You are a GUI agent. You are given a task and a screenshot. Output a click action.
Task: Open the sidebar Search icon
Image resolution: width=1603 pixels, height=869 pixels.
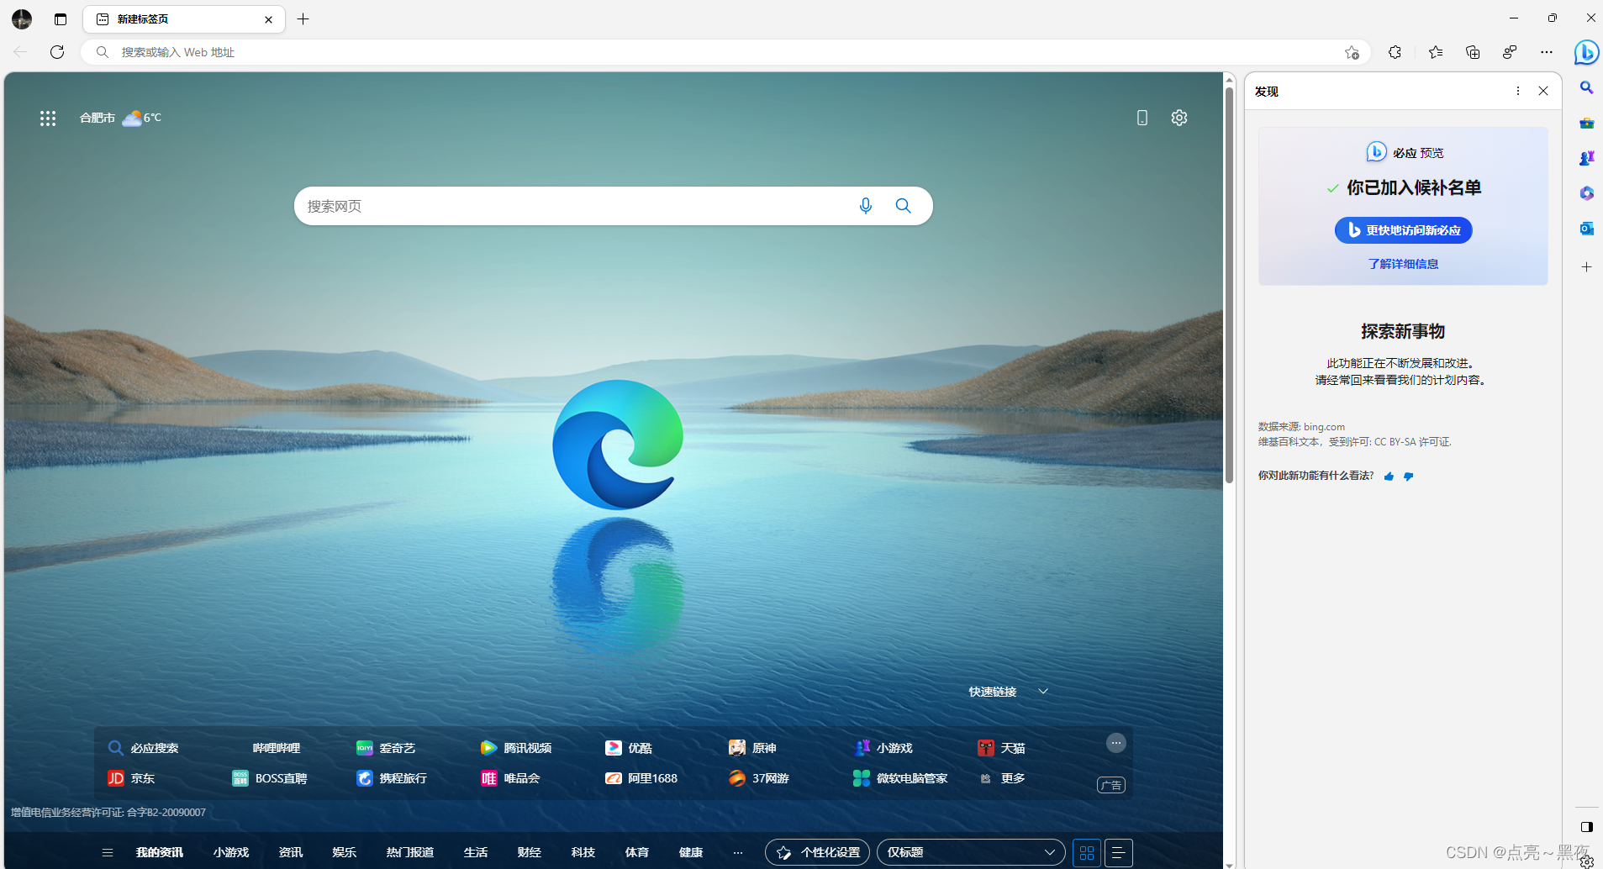click(x=1586, y=87)
